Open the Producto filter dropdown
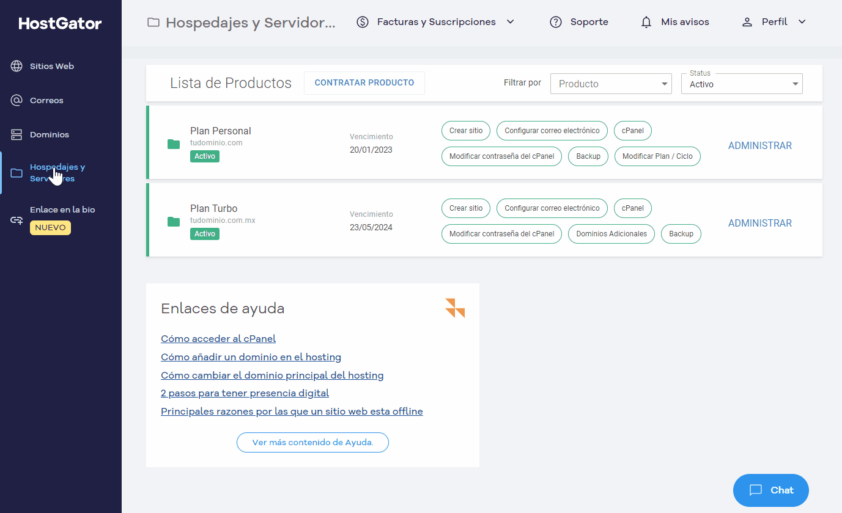 [x=611, y=84]
